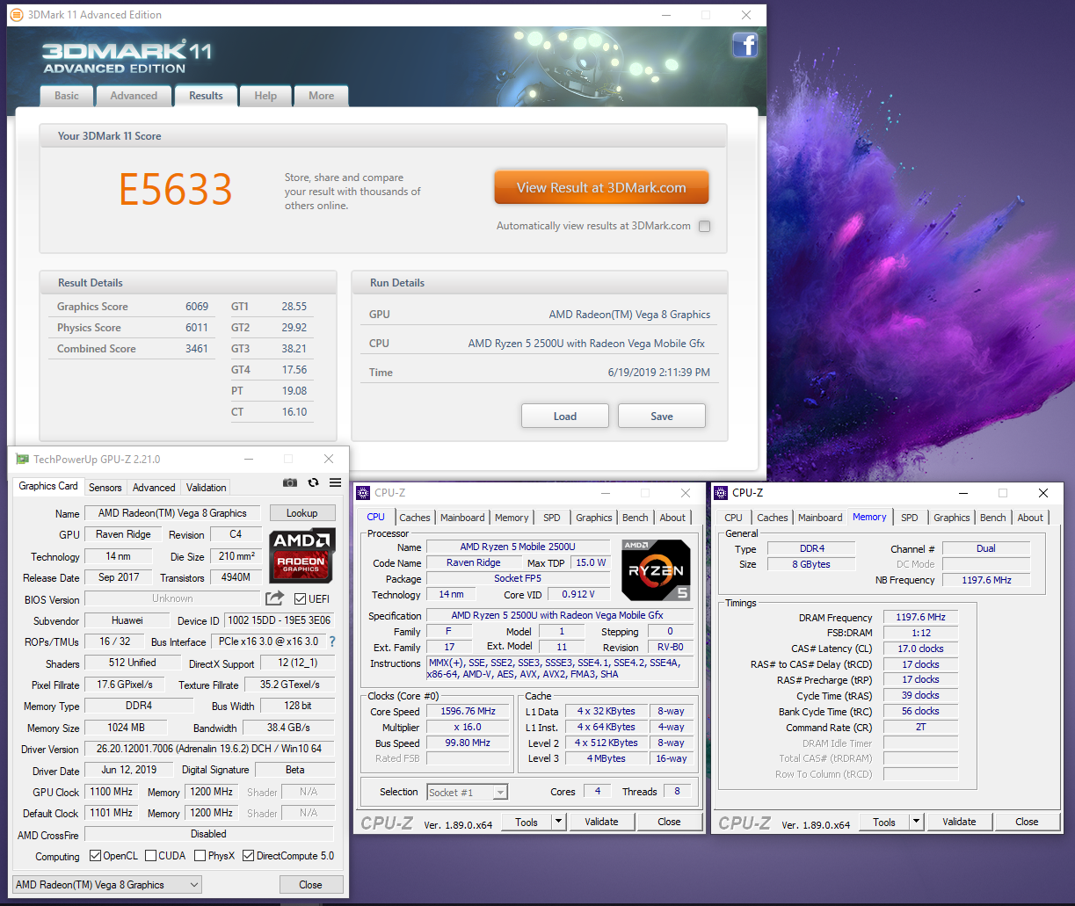Screen dimensions: 1075x906
Task: Switch to the Sensors tab in GPU-Z
Action: [x=105, y=487]
